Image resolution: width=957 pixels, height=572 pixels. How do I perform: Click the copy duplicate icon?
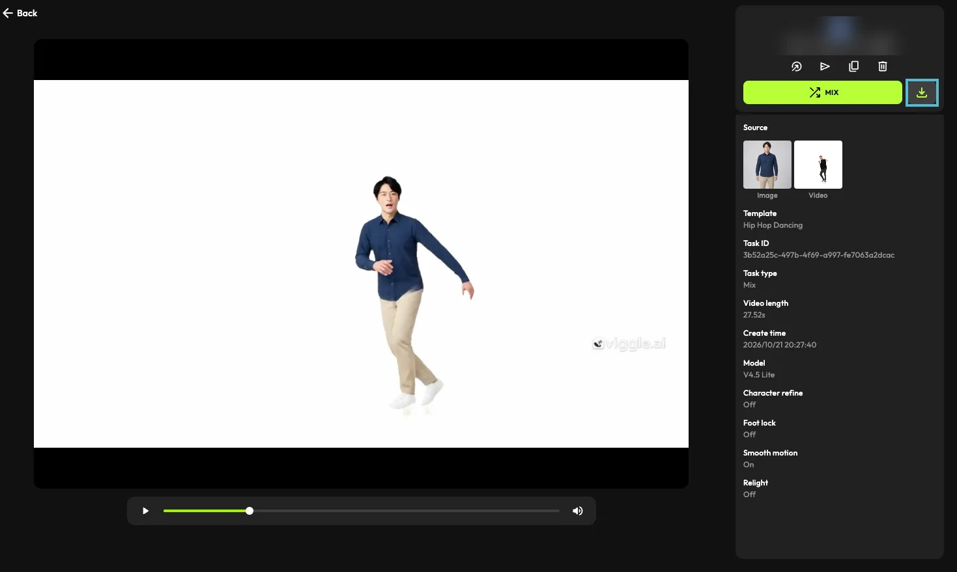click(853, 66)
